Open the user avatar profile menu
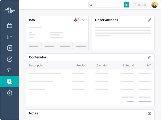 pos(154,5)
